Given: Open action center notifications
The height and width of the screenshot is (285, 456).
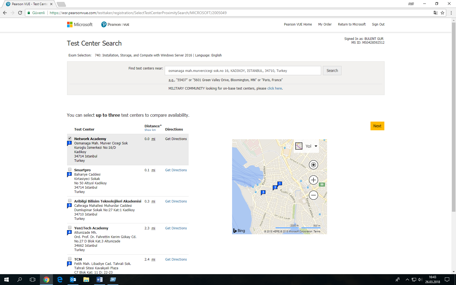Looking at the screenshot, I should (x=447, y=280).
